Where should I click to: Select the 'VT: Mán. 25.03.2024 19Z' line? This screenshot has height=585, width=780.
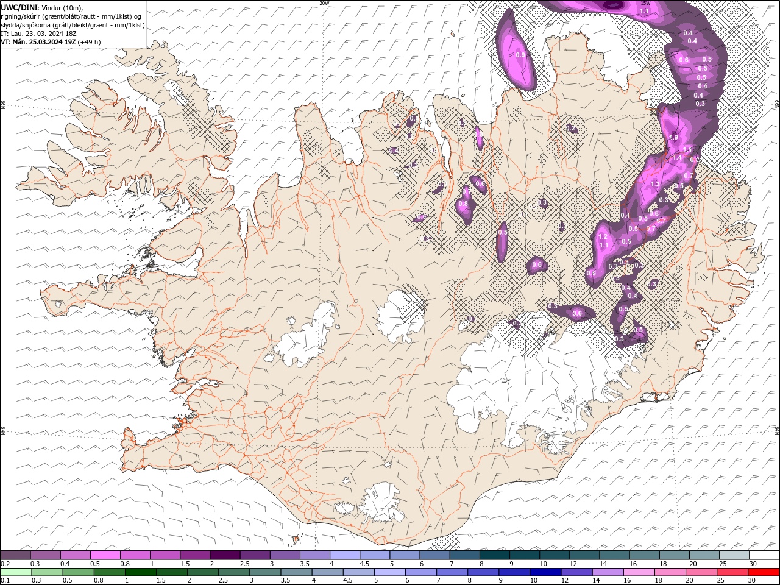pos(39,42)
